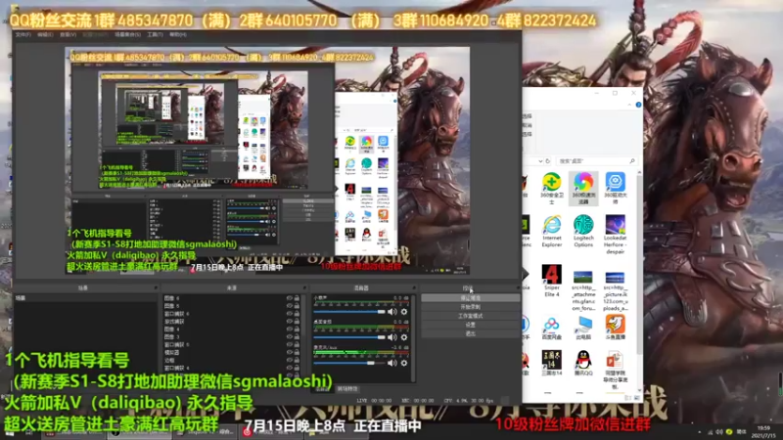Toggle visibility eye of source 窗口捕获 6

click(289, 314)
